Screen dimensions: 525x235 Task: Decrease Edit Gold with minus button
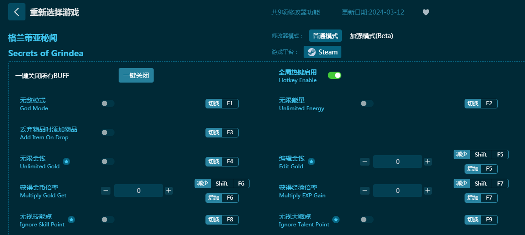(365, 162)
